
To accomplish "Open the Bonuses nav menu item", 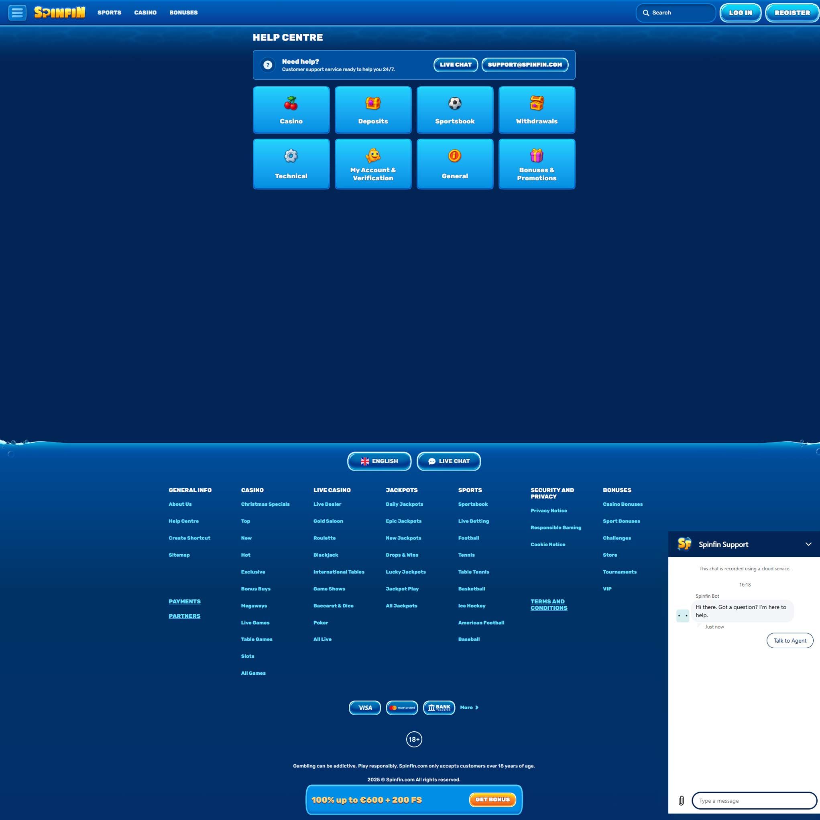I will click(183, 13).
